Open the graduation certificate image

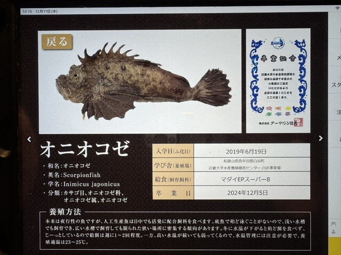coord(278,81)
